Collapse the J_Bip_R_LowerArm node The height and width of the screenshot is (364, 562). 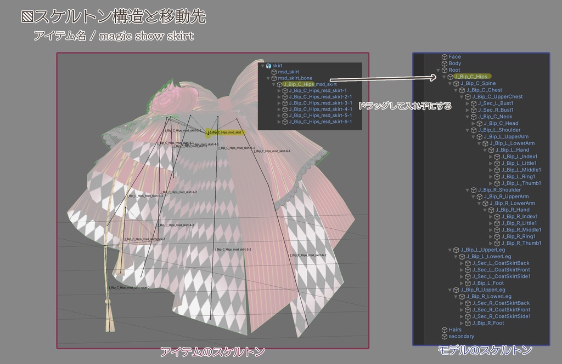tap(479, 204)
